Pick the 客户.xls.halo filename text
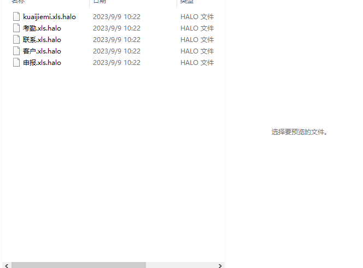Screen dimensions: 363x268 [42, 51]
